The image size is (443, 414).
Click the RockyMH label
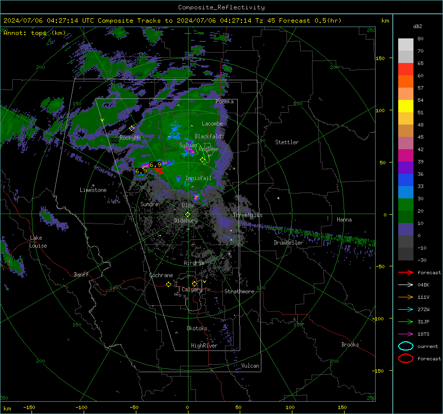[130, 138]
